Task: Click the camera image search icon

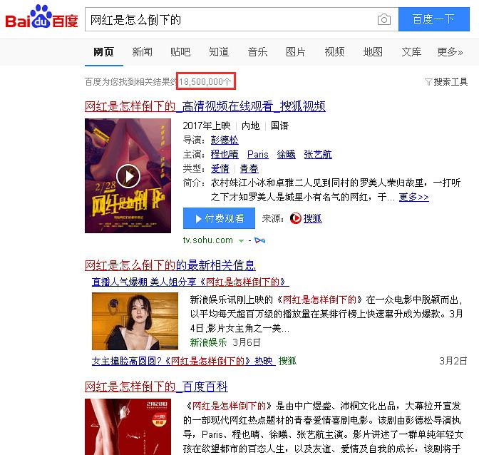Action: pyautogui.click(x=384, y=19)
